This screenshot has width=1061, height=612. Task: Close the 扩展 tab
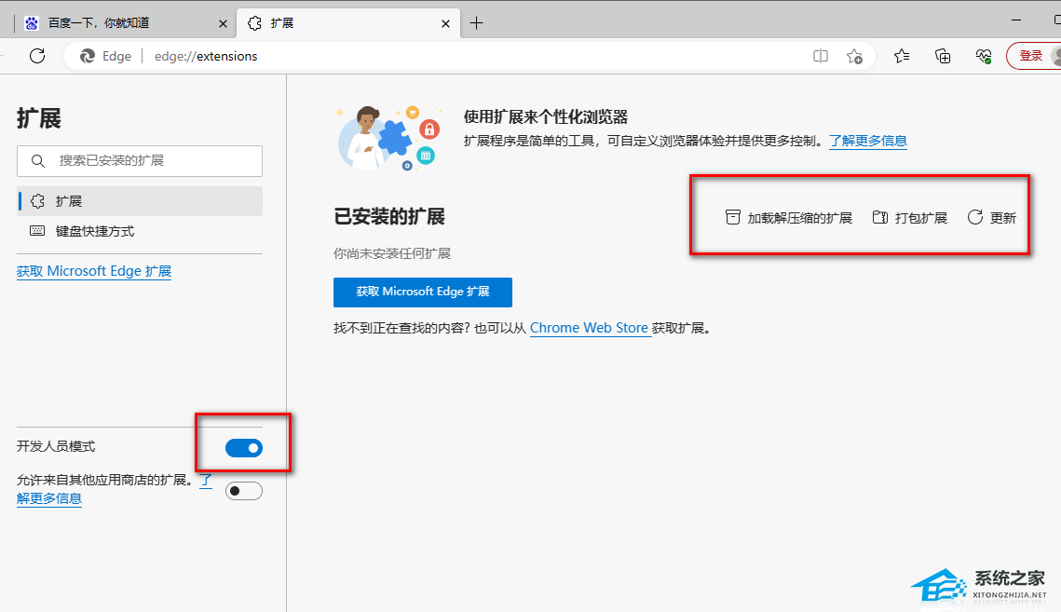[x=445, y=23]
